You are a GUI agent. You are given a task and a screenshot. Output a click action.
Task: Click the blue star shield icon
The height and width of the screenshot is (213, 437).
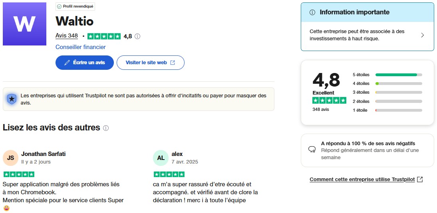point(12,99)
